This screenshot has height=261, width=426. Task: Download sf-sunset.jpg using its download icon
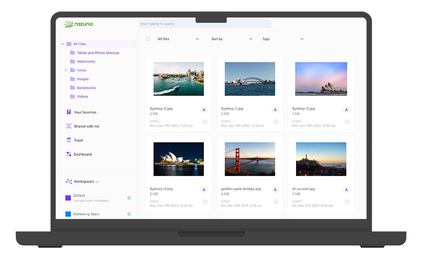pos(346,190)
